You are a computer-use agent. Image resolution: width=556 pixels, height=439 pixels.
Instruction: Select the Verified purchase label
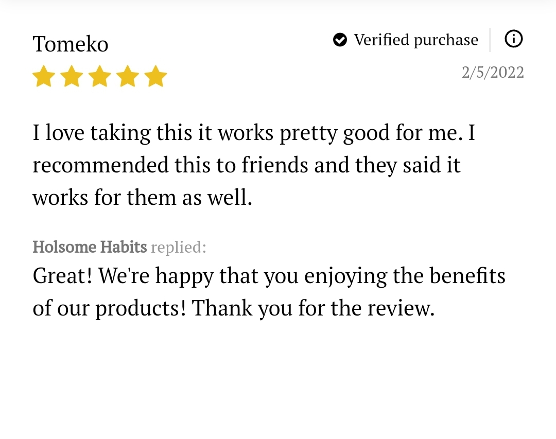pyautogui.click(x=416, y=40)
